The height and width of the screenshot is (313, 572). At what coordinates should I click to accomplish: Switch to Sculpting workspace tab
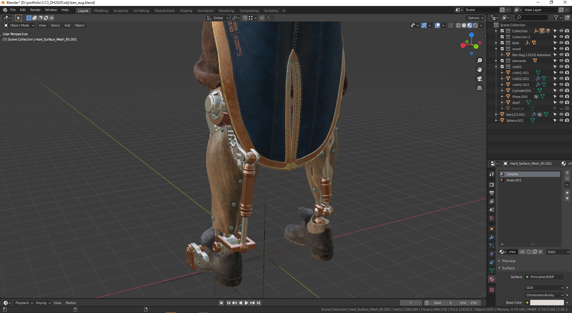pyautogui.click(x=121, y=11)
